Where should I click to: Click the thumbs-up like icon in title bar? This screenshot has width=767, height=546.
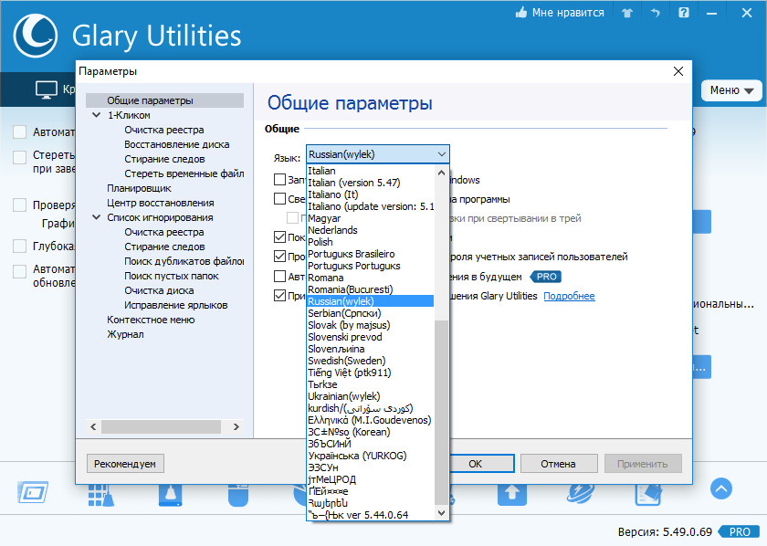click(x=521, y=12)
